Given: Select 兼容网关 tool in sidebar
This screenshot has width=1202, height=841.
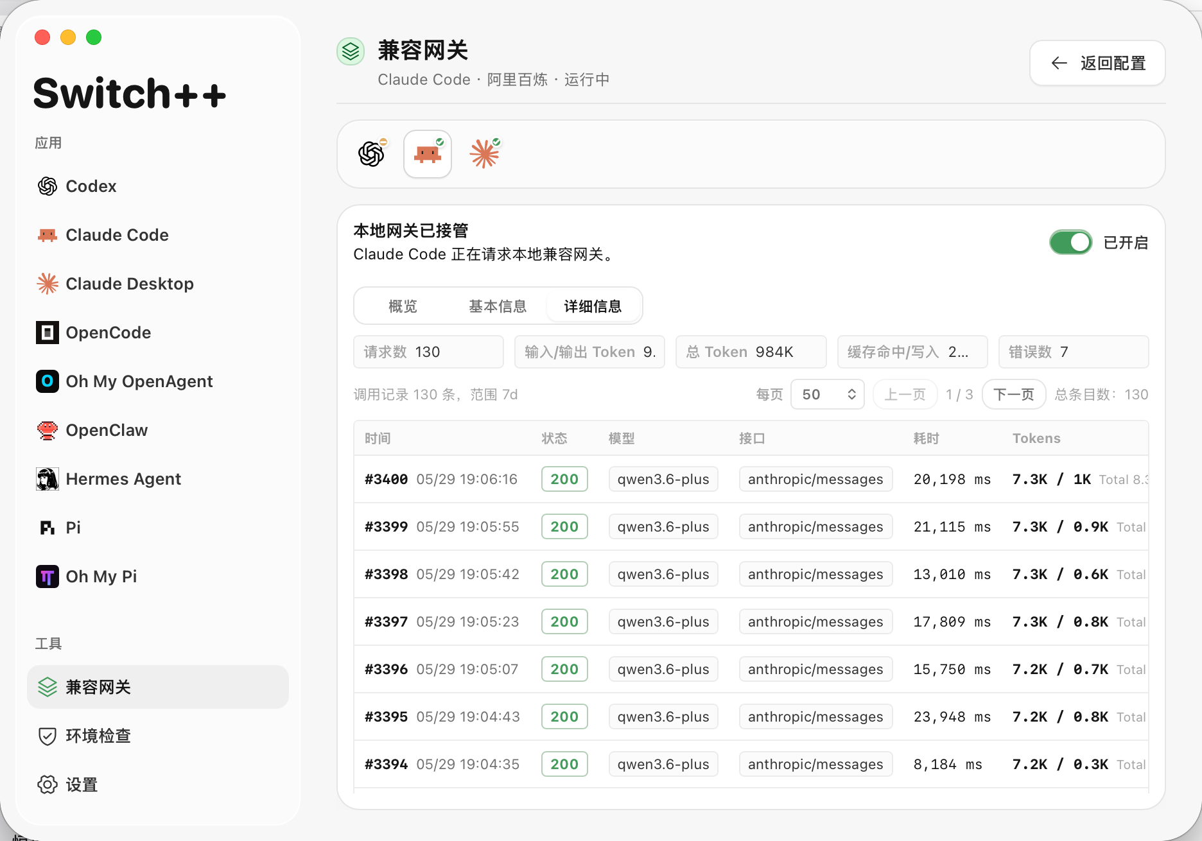Looking at the screenshot, I should point(157,687).
